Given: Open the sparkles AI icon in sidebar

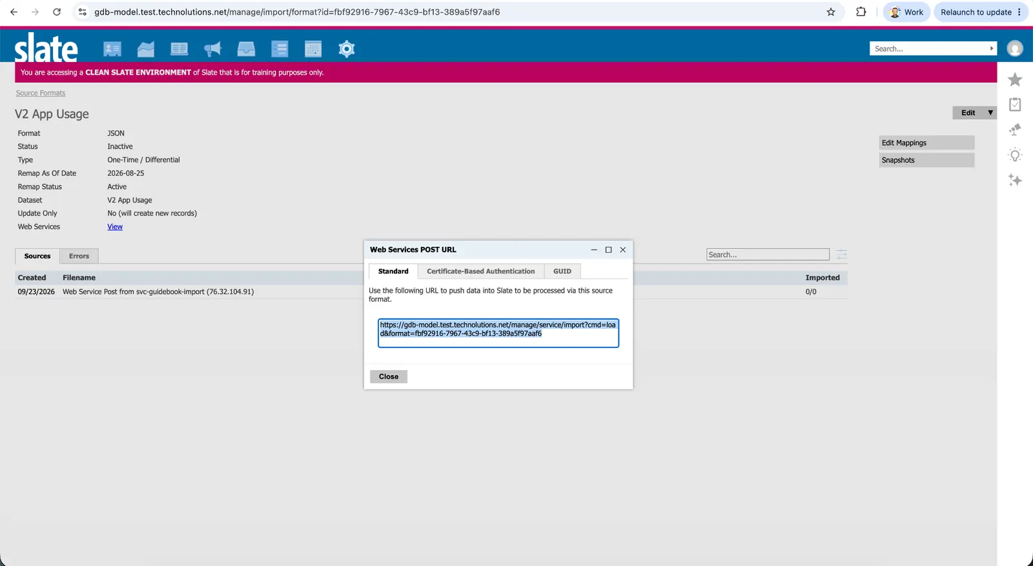Looking at the screenshot, I should [1015, 181].
